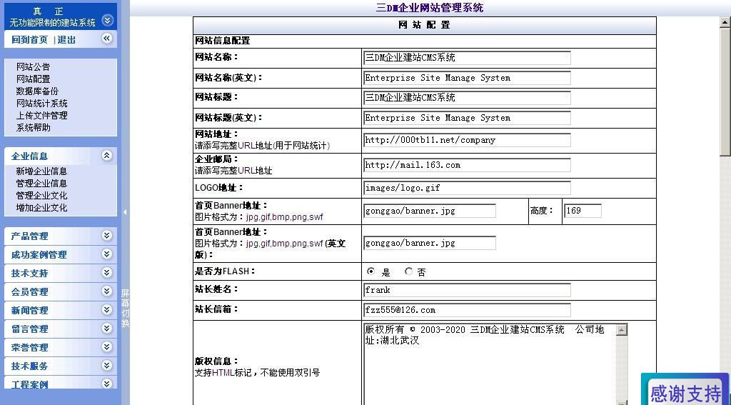Expand the 工程案例 section
This screenshot has width=731, height=405.
pos(107,384)
